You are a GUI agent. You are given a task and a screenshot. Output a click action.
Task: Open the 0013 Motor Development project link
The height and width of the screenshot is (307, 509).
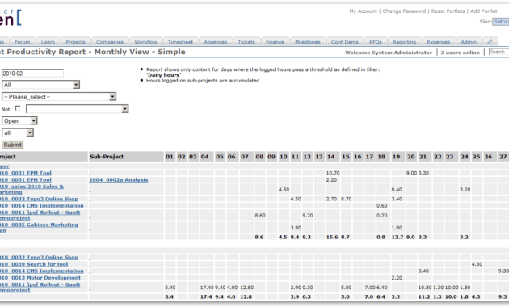pos(40,278)
